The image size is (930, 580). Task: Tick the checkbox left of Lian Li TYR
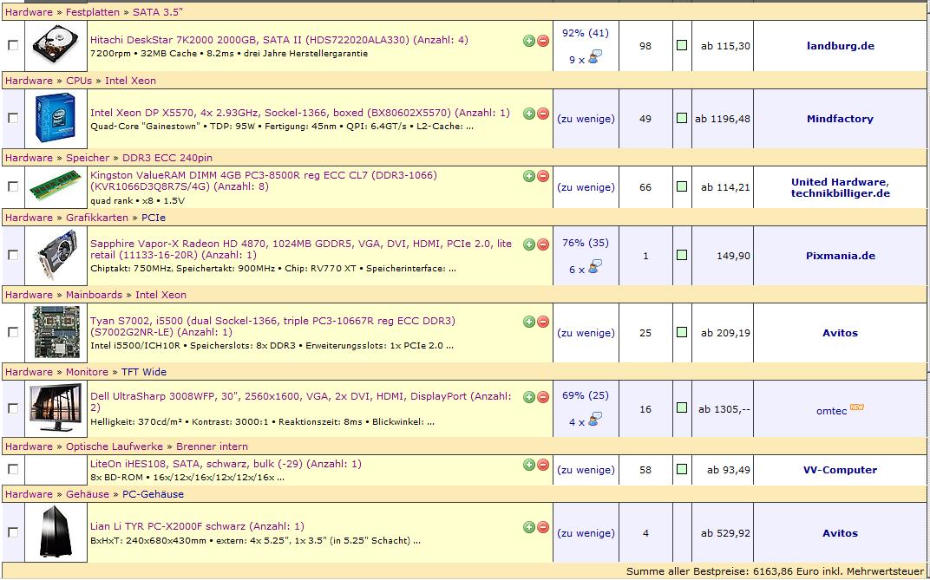pyautogui.click(x=12, y=532)
